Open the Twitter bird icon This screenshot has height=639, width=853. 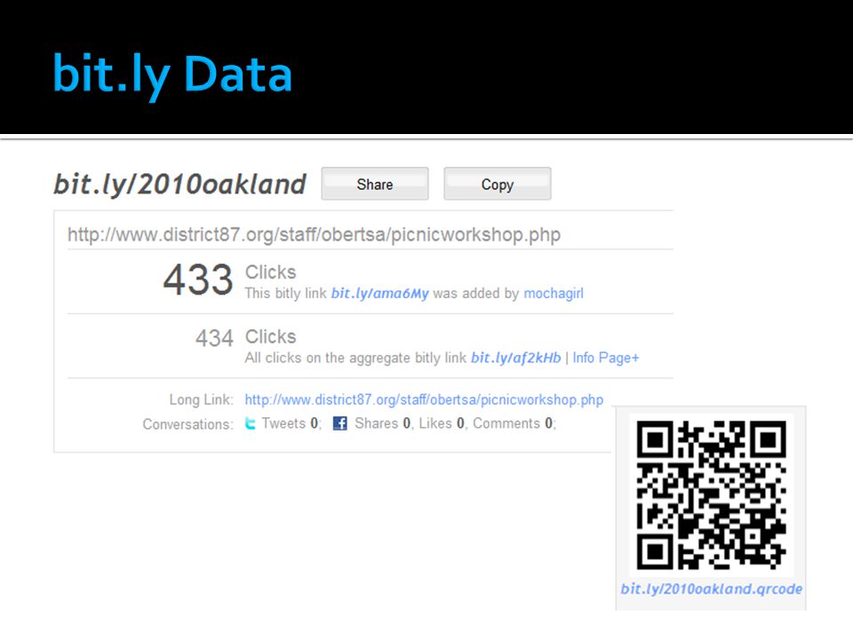coord(251,423)
